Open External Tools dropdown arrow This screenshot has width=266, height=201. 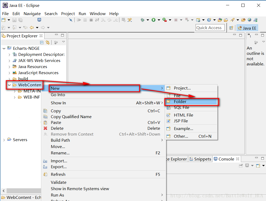(170, 20)
